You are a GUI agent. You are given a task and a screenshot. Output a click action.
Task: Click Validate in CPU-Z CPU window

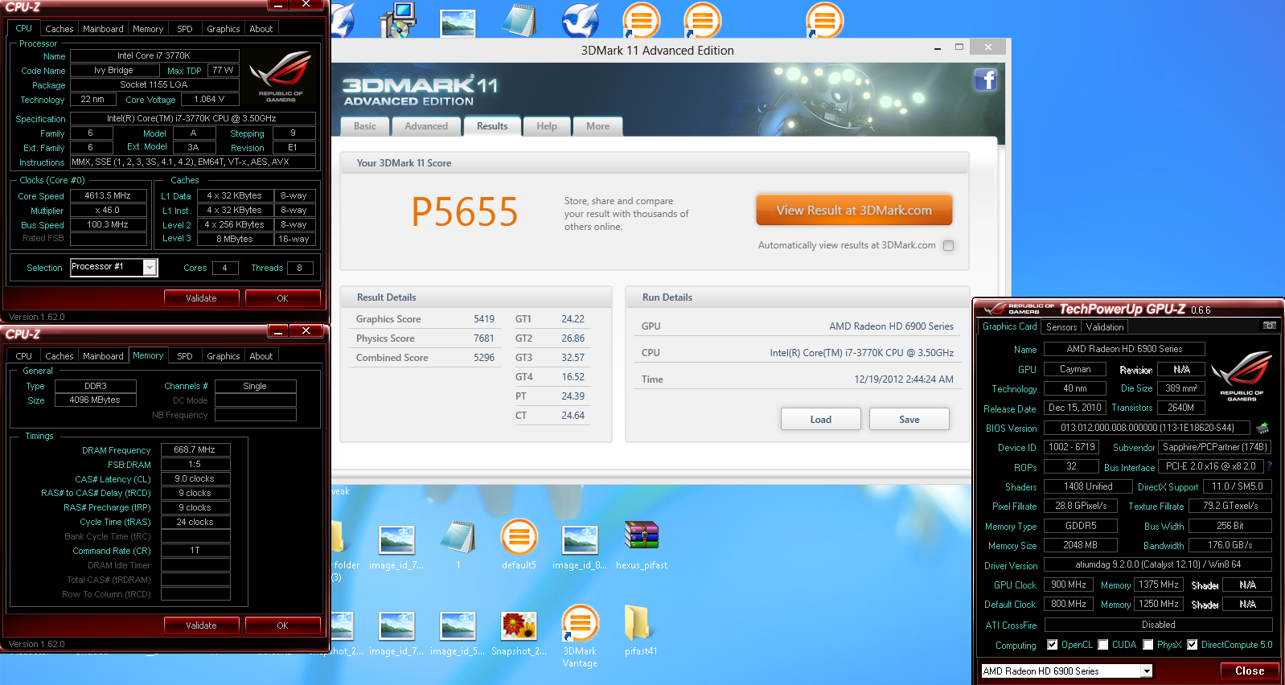click(x=201, y=298)
